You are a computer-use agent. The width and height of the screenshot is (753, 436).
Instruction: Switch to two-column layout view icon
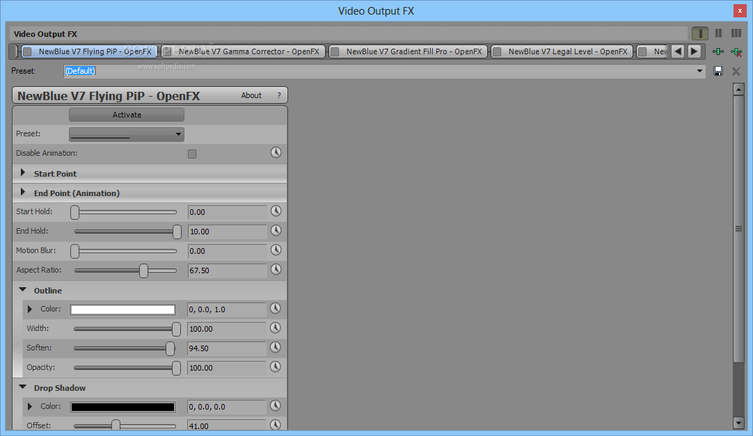tap(718, 33)
